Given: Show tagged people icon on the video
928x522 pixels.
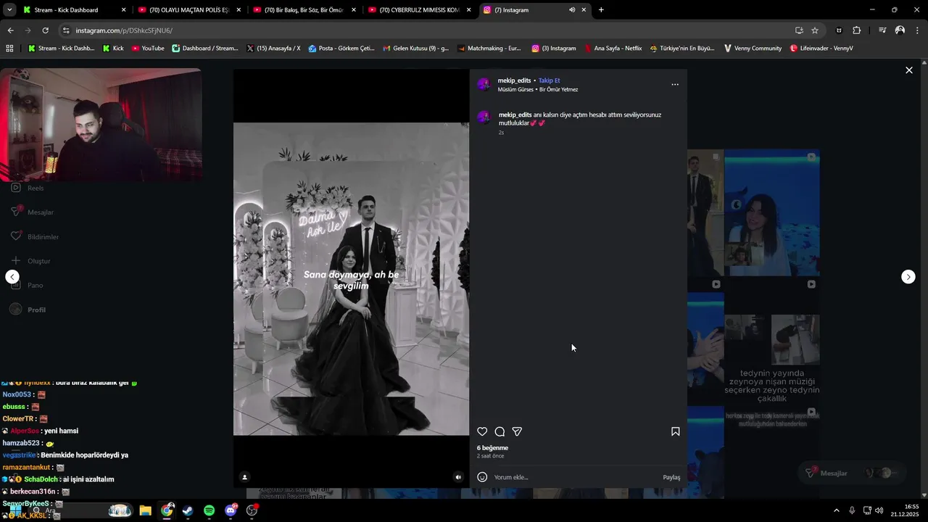Looking at the screenshot, I should pos(244,477).
